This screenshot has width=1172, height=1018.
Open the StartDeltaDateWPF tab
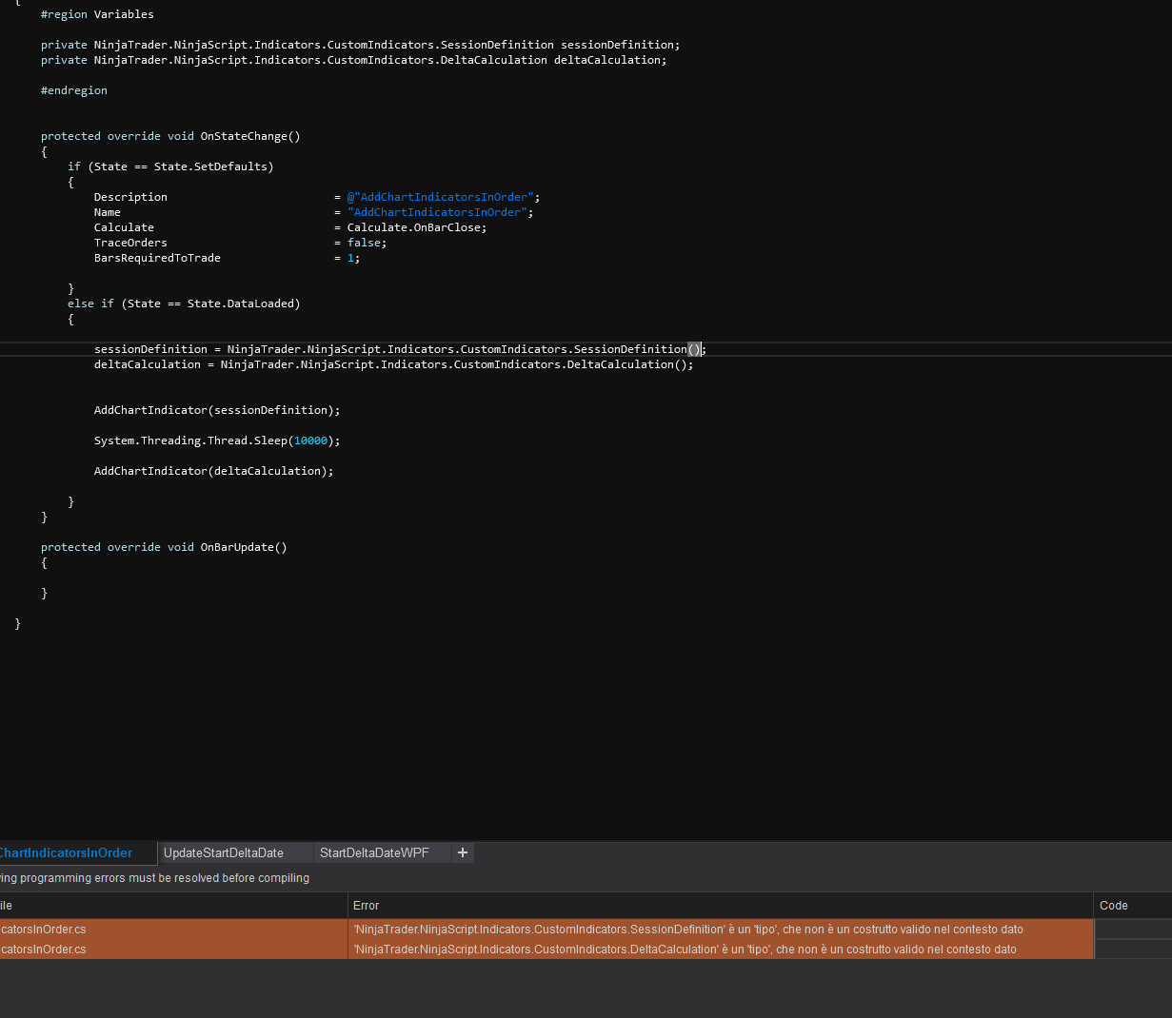pyautogui.click(x=374, y=852)
